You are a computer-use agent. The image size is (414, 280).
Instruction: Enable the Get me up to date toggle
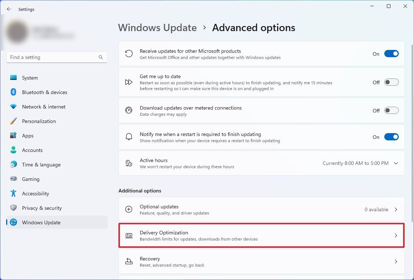[391, 82]
